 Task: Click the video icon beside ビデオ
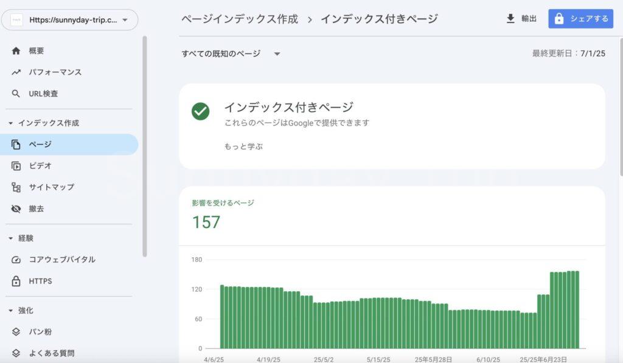click(16, 166)
